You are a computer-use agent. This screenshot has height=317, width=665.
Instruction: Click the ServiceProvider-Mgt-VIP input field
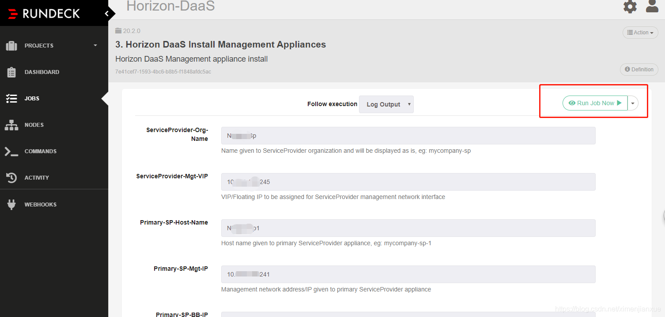[408, 182]
